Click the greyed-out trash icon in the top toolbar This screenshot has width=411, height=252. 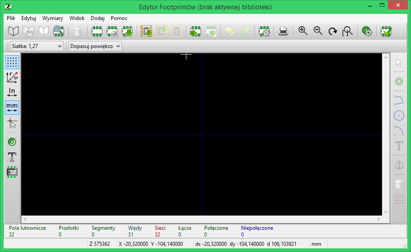pos(77,31)
